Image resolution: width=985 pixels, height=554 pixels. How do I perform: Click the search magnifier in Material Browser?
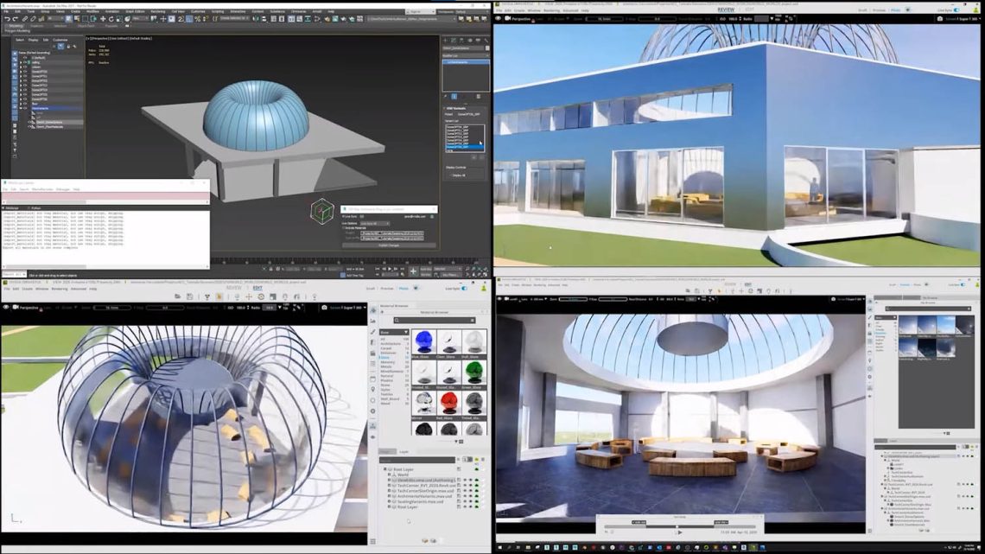tap(397, 321)
